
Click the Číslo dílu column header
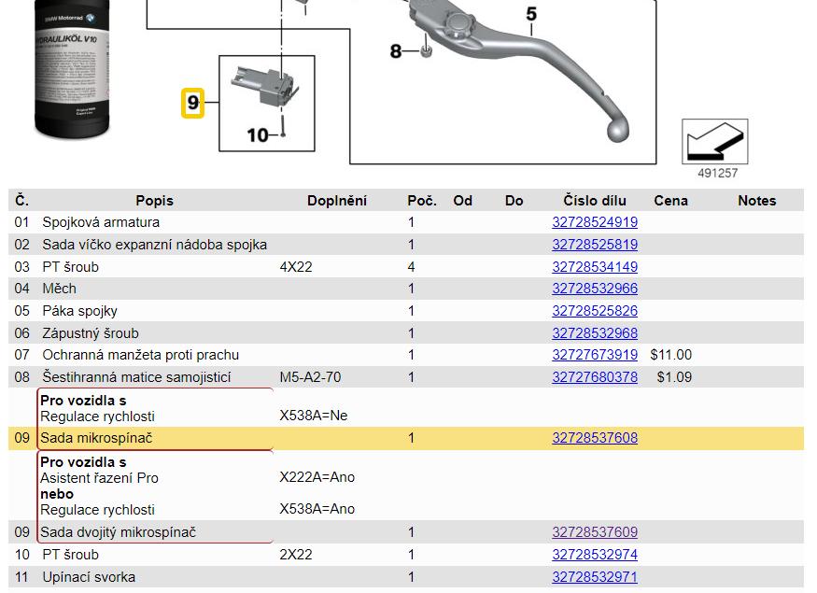coord(595,201)
